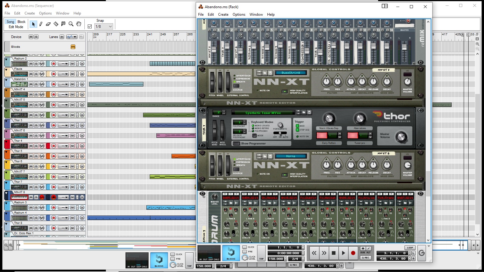484x272 pixels.
Task: Start playback in Rack transport
Action: pyautogui.click(x=343, y=253)
